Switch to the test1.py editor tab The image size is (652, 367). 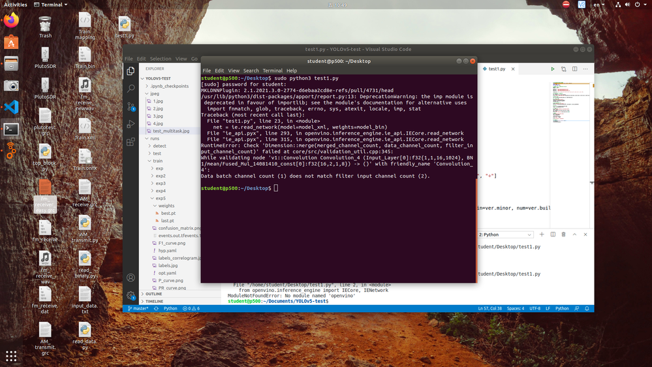497,69
